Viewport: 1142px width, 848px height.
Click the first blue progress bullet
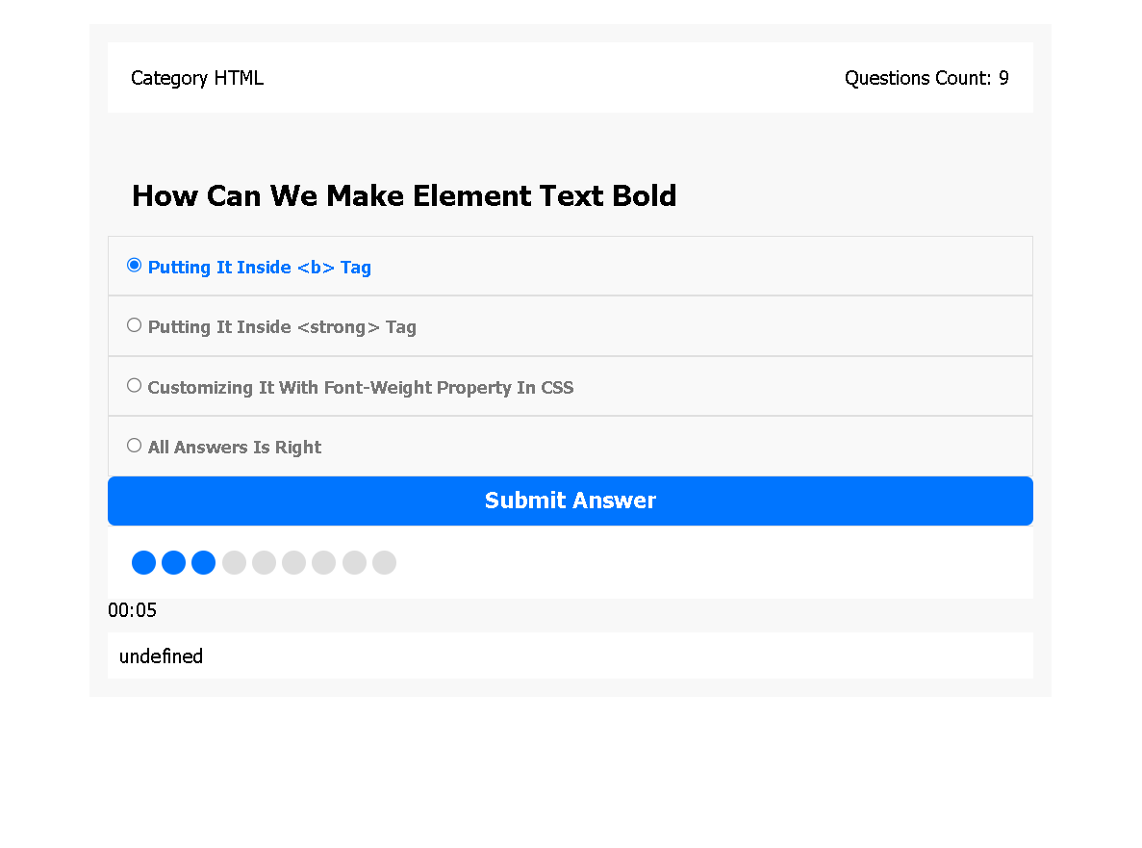[143, 562]
